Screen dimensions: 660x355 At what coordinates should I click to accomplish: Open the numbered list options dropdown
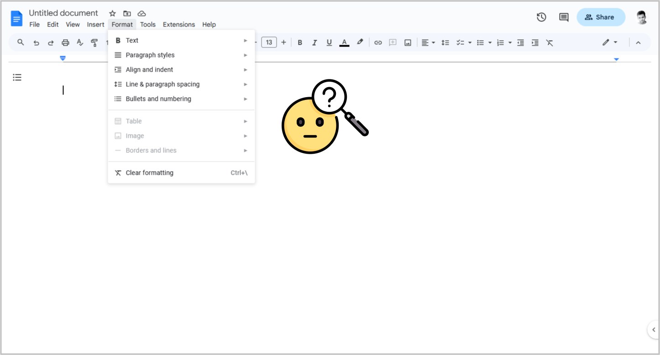pos(510,42)
